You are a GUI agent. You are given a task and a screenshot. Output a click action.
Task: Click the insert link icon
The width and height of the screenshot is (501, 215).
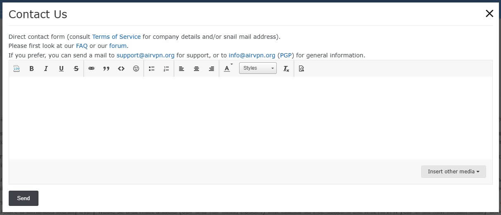tap(91, 69)
